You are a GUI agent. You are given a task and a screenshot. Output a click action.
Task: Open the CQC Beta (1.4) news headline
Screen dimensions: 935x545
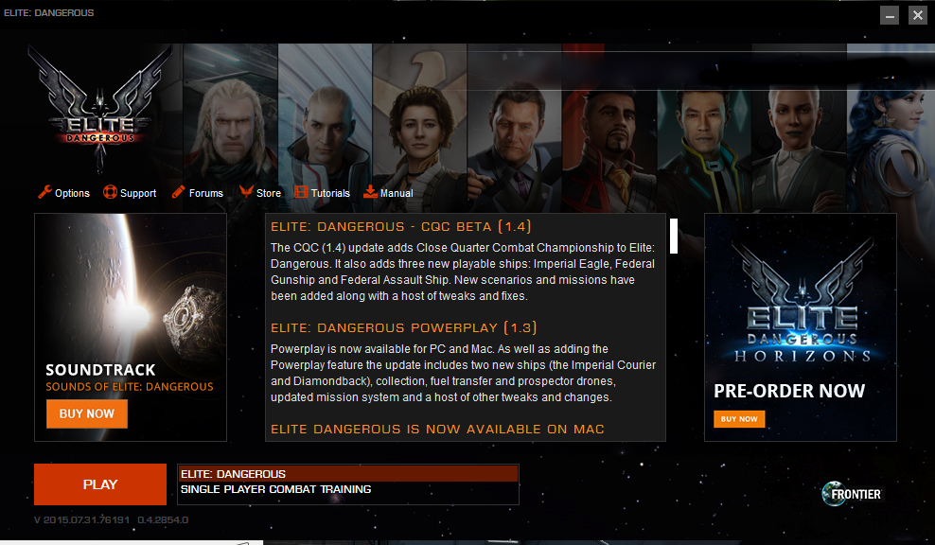(400, 226)
